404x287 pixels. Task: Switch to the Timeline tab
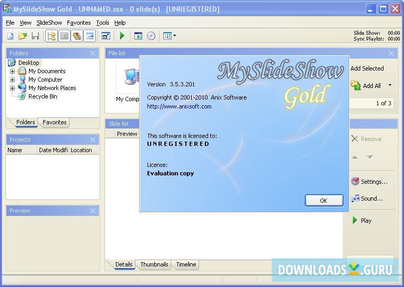click(x=186, y=264)
